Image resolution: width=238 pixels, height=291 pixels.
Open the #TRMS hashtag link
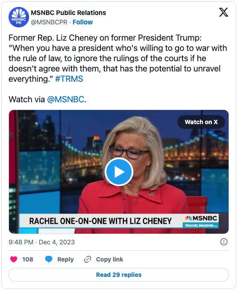(x=69, y=79)
